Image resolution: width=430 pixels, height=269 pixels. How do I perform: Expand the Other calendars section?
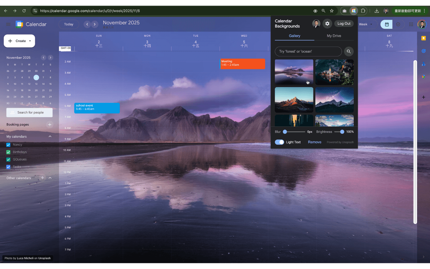(50, 178)
